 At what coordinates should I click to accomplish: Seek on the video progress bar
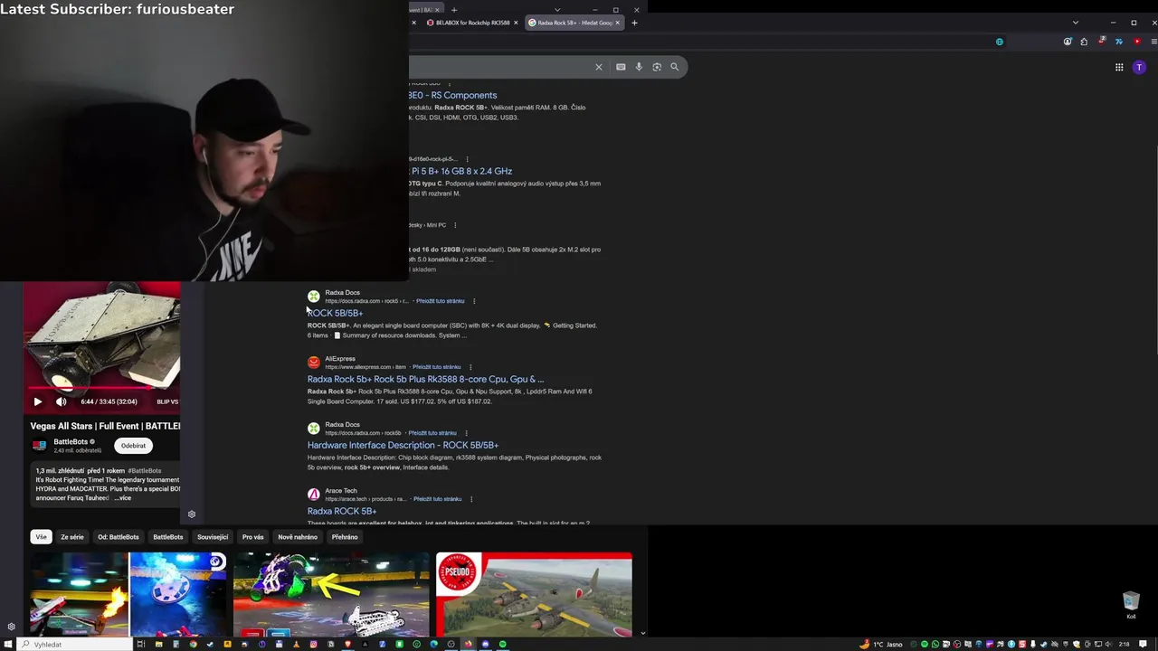(x=102, y=388)
